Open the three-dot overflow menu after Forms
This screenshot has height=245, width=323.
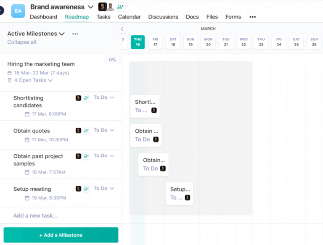click(x=252, y=17)
